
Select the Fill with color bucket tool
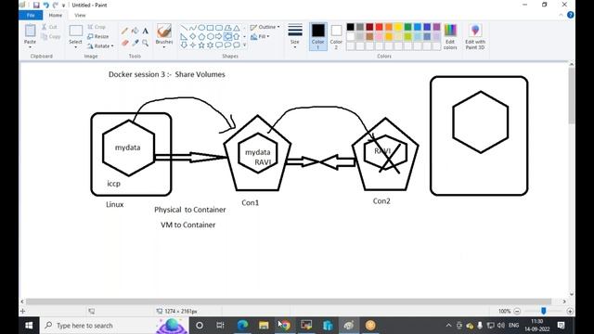135,31
